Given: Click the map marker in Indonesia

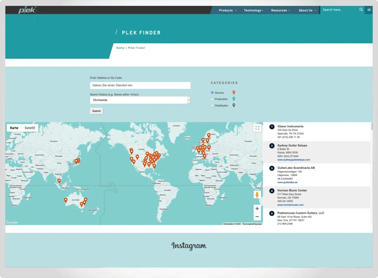Looking at the screenshot, I should tap(59, 181).
